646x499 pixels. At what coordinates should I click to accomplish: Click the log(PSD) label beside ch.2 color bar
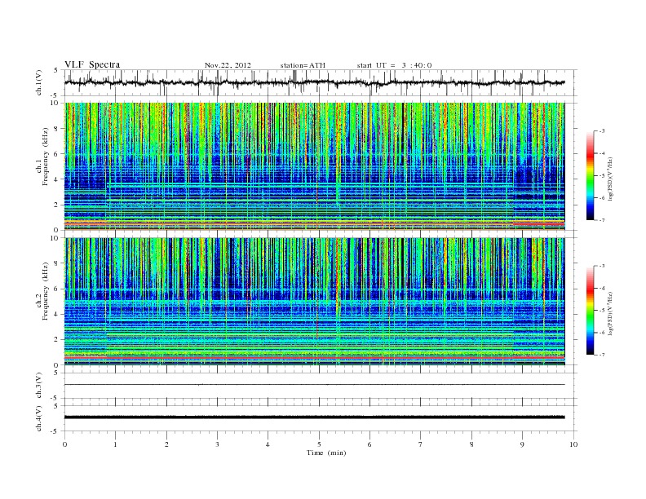(612, 314)
